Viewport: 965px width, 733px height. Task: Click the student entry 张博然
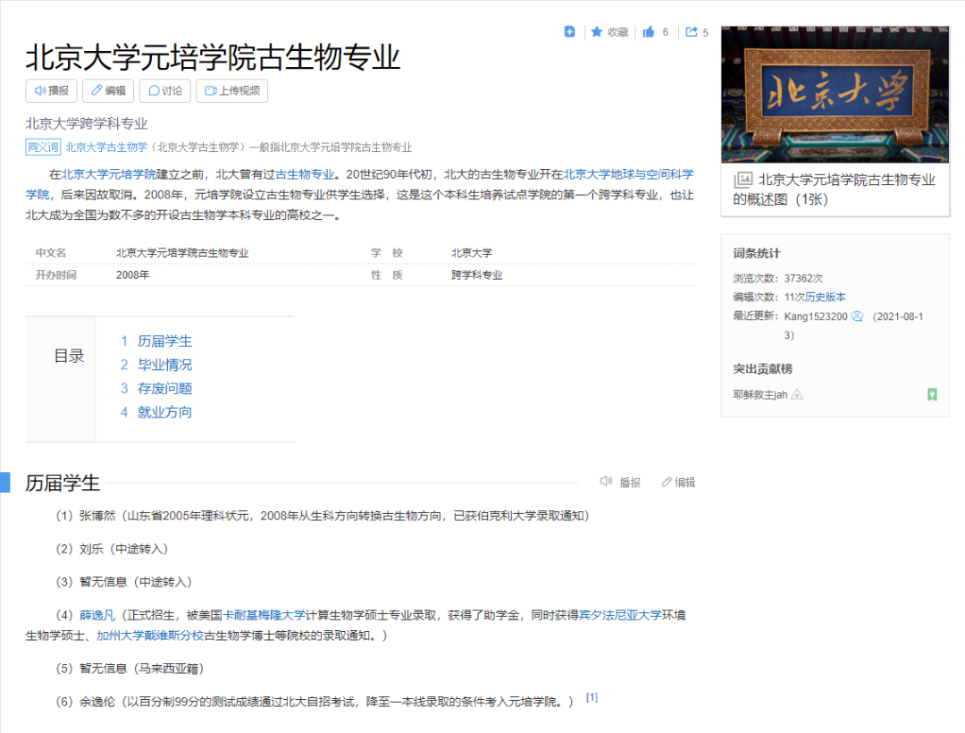tap(97, 516)
